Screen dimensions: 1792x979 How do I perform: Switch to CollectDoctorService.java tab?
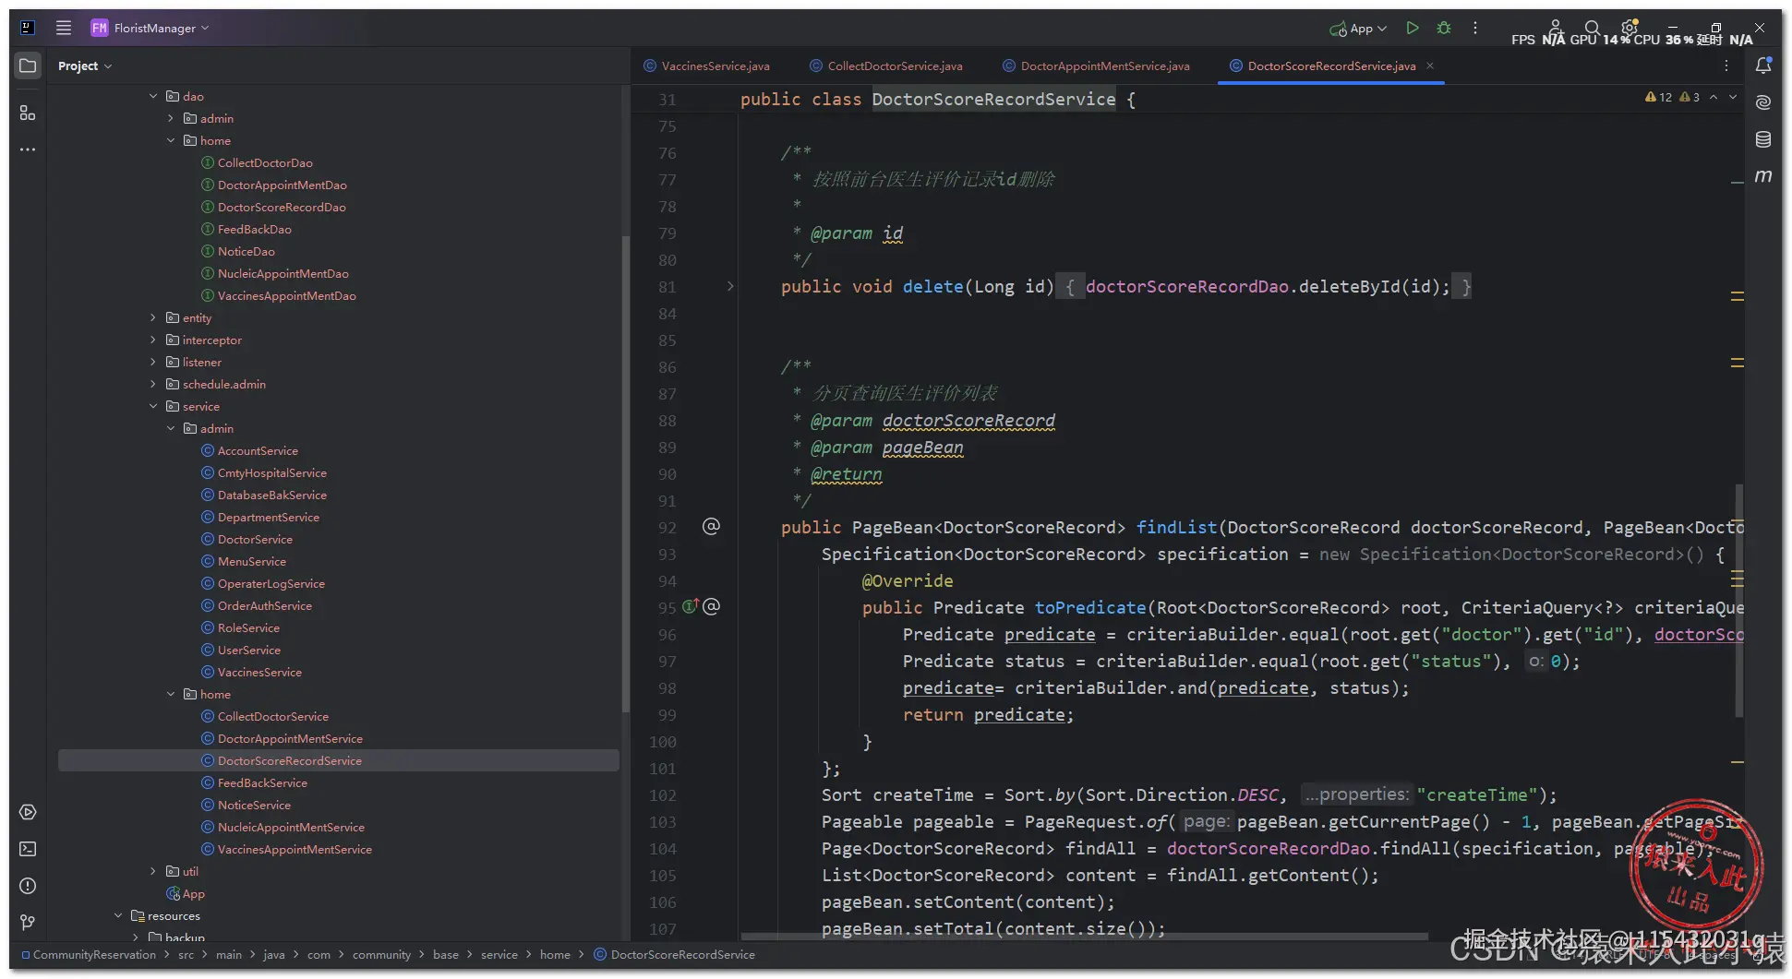click(x=886, y=66)
